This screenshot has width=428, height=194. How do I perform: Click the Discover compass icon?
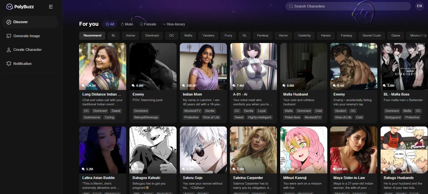(x=9, y=22)
